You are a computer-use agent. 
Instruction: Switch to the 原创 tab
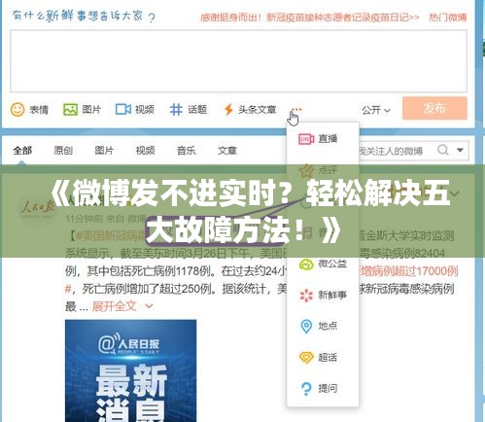63,151
